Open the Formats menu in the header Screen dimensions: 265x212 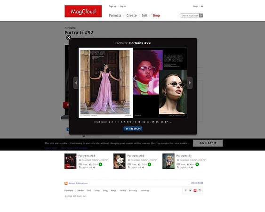point(115,16)
